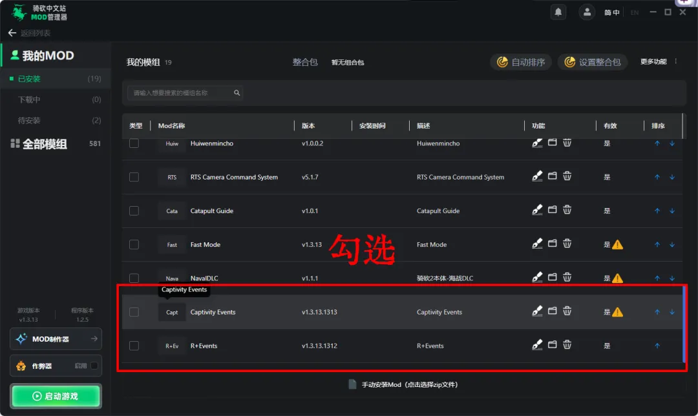This screenshot has width=698, height=416.
Task: Click 骑砍2本体-海战DLC description text
Action: pos(445,278)
